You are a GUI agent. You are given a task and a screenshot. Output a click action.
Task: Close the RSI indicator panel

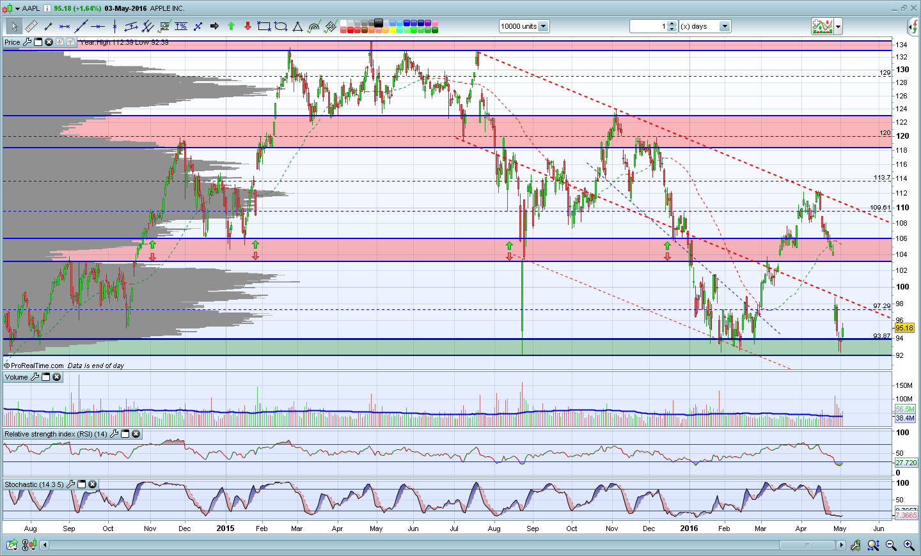coord(136,434)
